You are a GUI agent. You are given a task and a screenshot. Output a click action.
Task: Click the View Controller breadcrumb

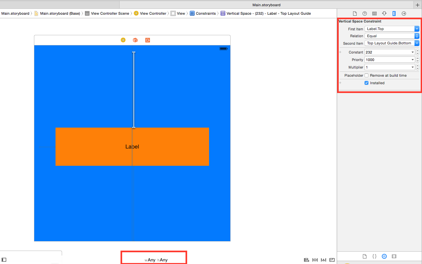150,13
